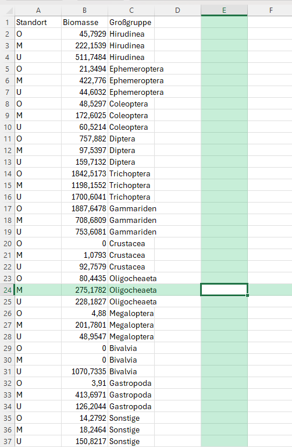This screenshot has height=447, width=292.
Task: Select row 1 header
Action: 8,22
